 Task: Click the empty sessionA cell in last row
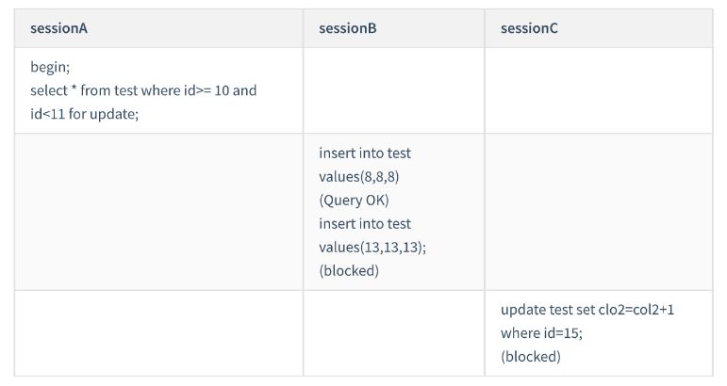click(x=158, y=332)
